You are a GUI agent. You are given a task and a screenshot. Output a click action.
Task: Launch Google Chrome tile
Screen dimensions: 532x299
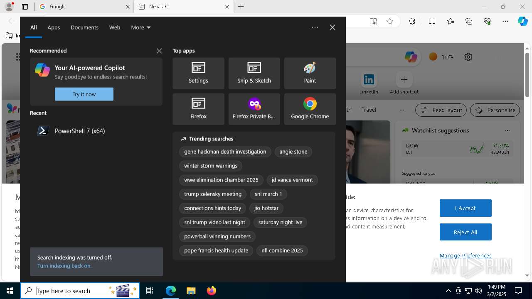tap(310, 109)
